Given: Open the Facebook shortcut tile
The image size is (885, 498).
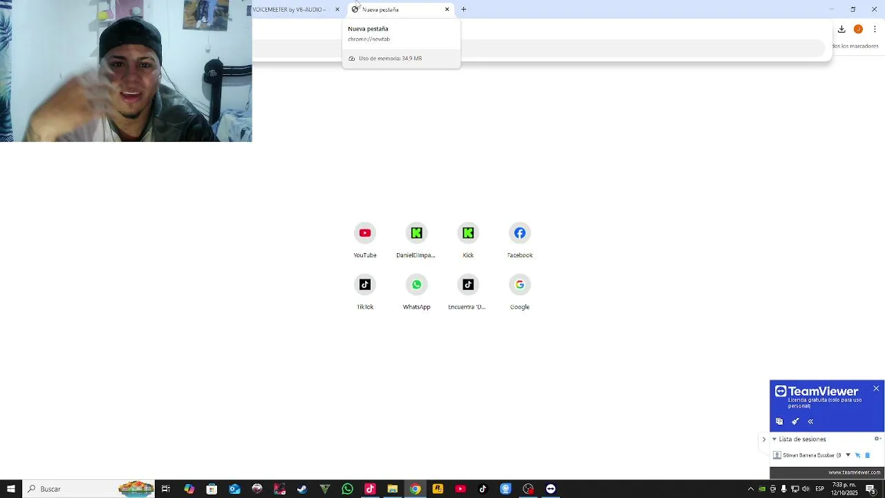Looking at the screenshot, I should pos(520,241).
